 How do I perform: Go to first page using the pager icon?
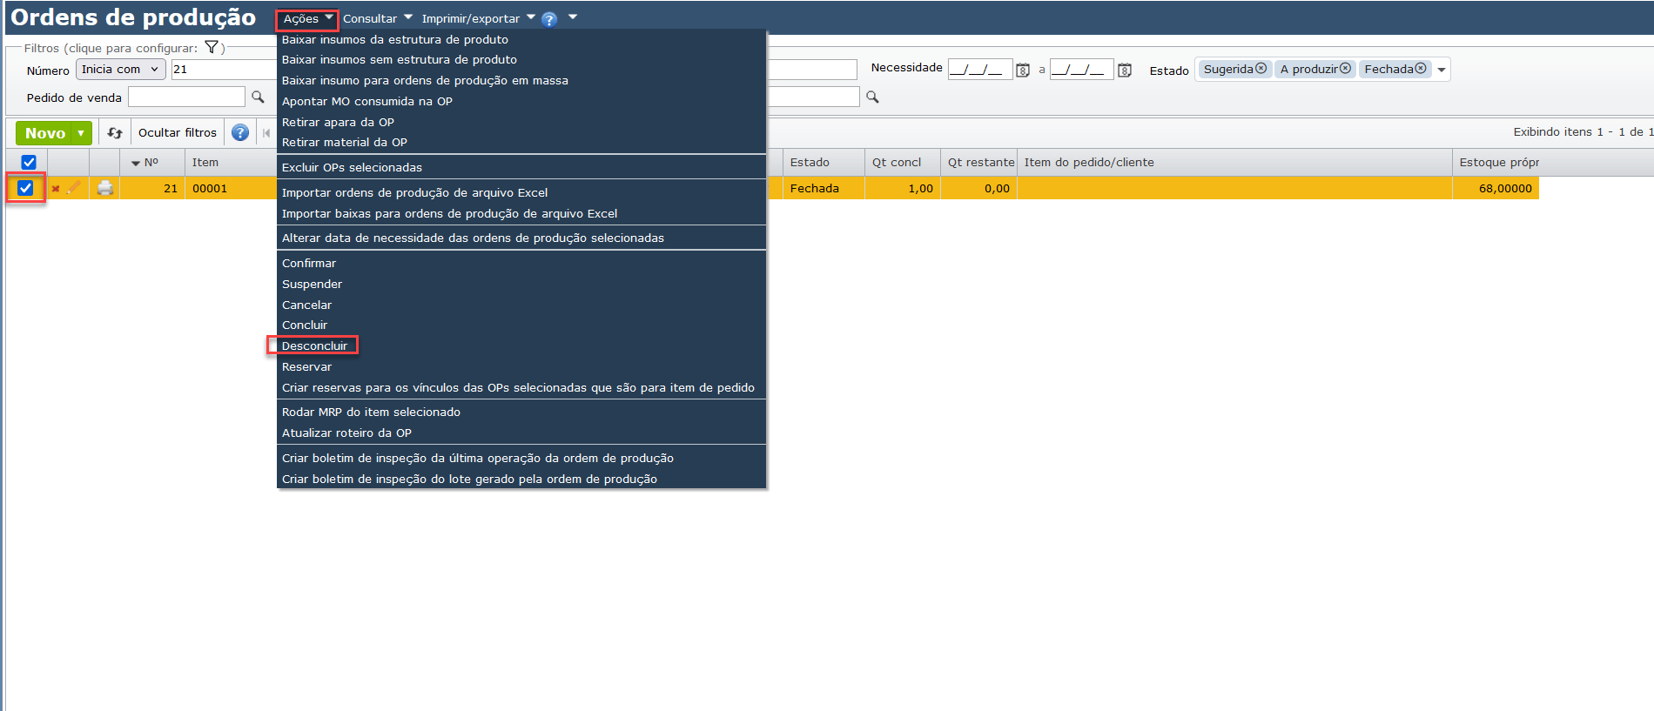(266, 132)
